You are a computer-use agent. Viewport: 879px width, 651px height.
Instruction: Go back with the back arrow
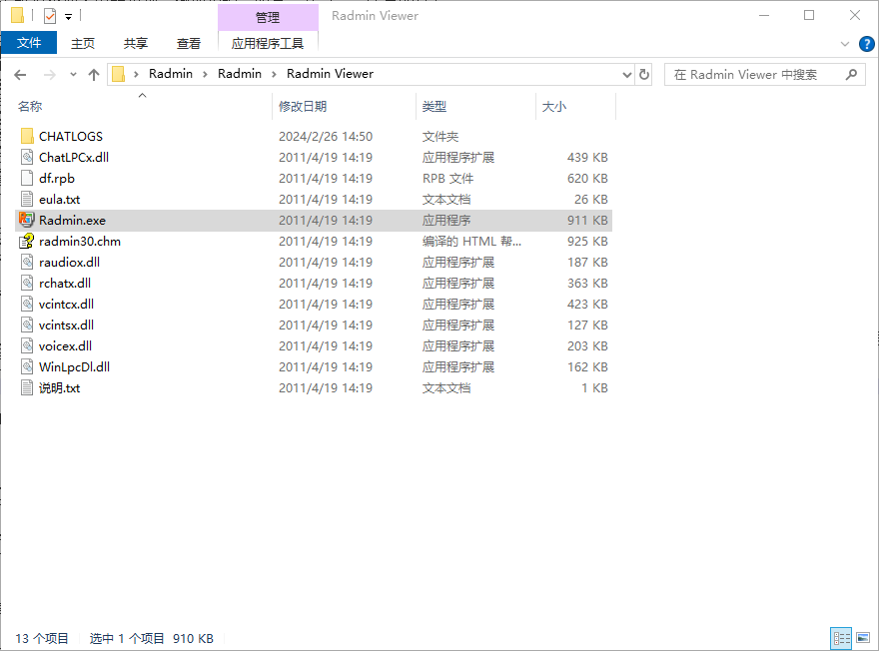tap(20, 75)
